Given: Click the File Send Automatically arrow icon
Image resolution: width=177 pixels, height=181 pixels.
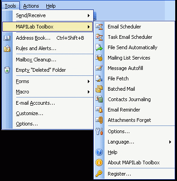Looking at the screenshot, I should pyautogui.click(x=99, y=47).
